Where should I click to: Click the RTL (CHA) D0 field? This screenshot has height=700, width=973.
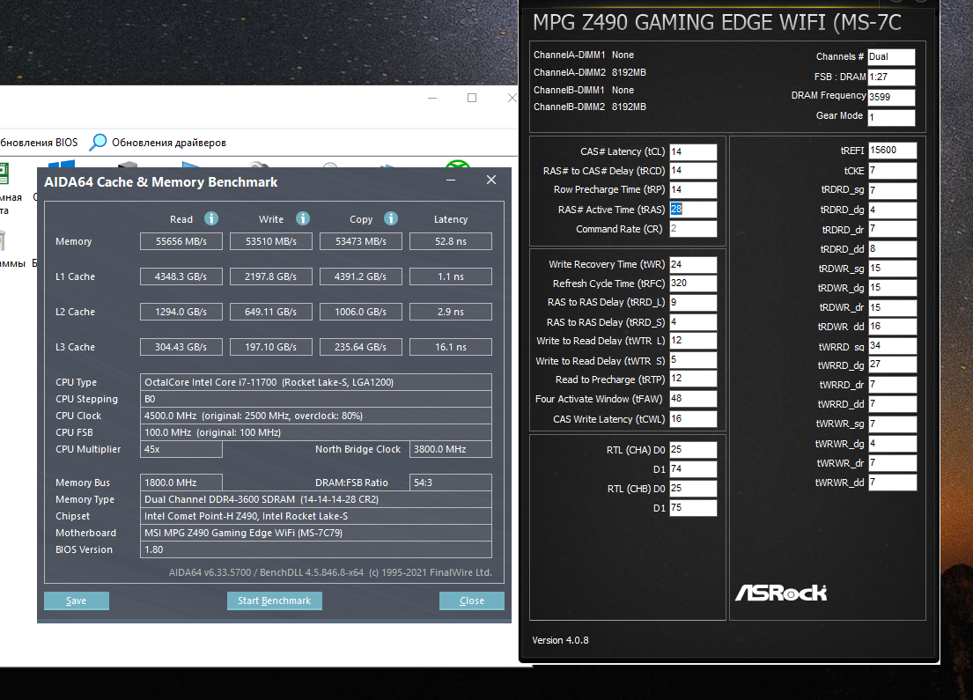click(693, 450)
